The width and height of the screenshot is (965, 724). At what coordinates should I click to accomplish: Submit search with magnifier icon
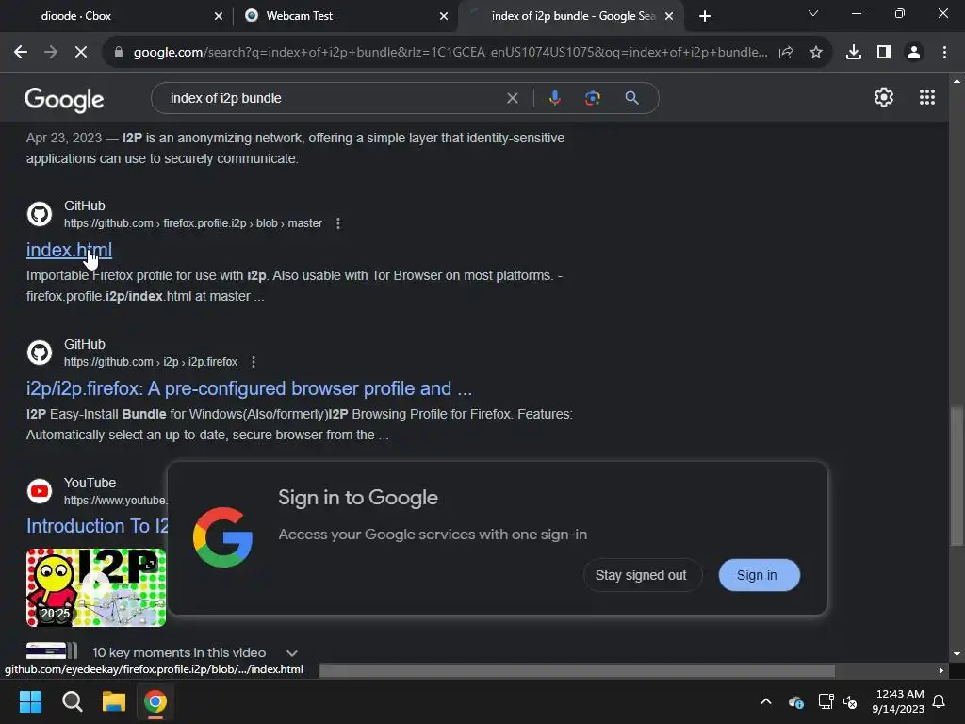[631, 98]
